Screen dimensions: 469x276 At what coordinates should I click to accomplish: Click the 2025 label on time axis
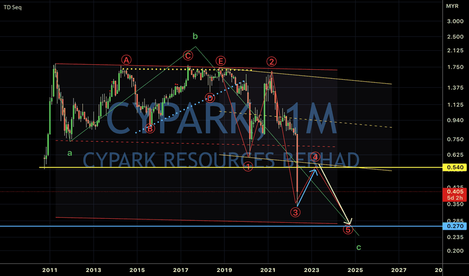[x=355, y=270]
